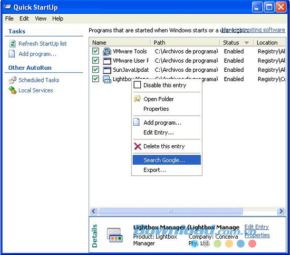
Task: Click the Enabled status of Lightbox row
Action: [234, 79]
